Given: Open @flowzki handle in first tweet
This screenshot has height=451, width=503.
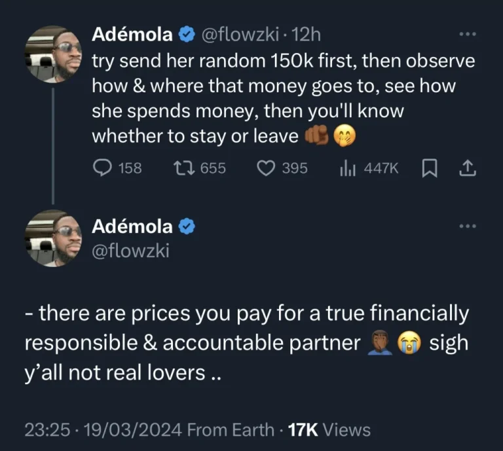Looking at the screenshot, I should pos(240,34).
